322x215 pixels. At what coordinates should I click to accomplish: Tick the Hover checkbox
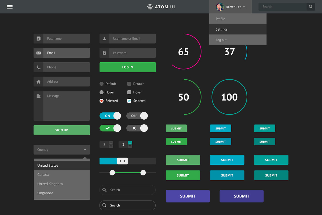tap(129, 92)
